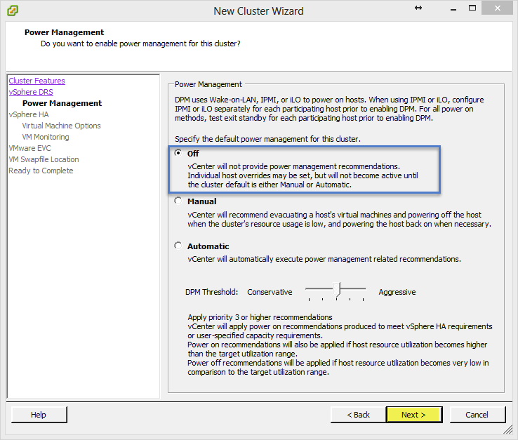The image size is (518, 440).
Task: Click the DPM Threshold slider handle
Action: (337, 289)
